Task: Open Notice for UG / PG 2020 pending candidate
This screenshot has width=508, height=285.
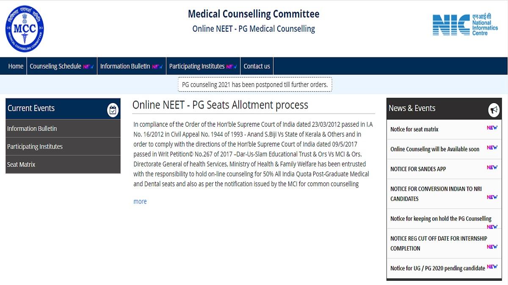Action: 437,268
